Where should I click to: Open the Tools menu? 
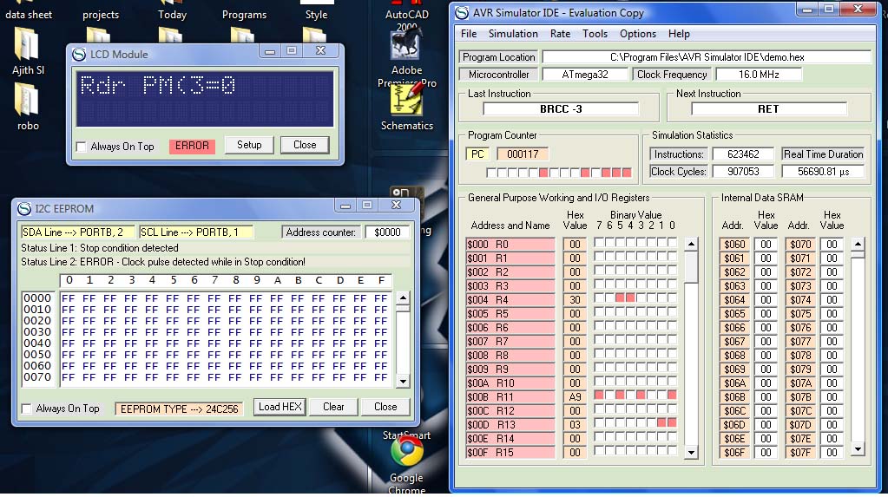(595, 34)
